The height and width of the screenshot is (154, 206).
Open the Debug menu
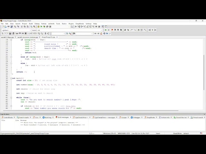pyautogui.click(x=37, y=24)
